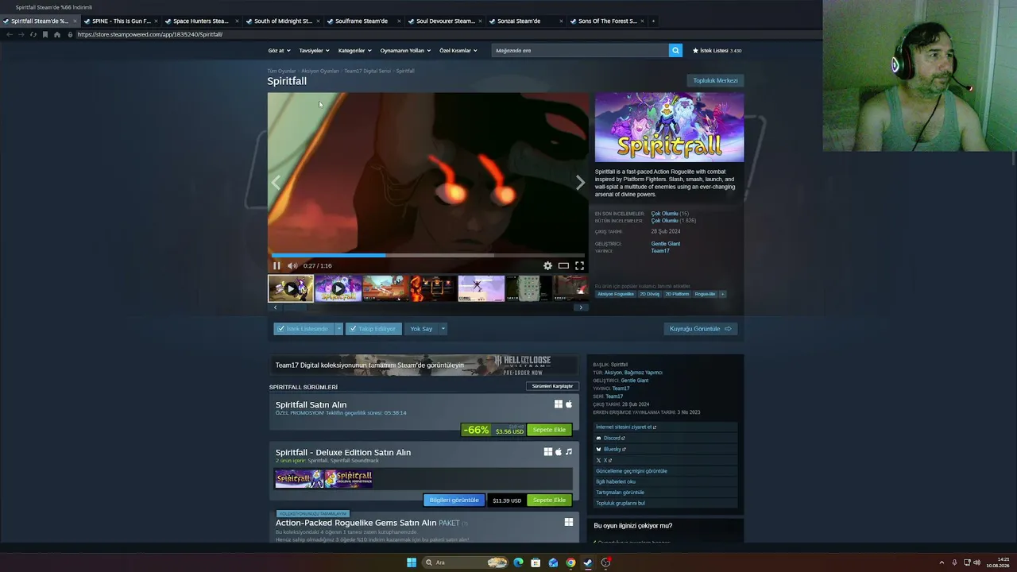Click Kuyruğu Görüntüle queue button
The width and height of the screenshot is (1017, 572).
(x=700, y=329)
